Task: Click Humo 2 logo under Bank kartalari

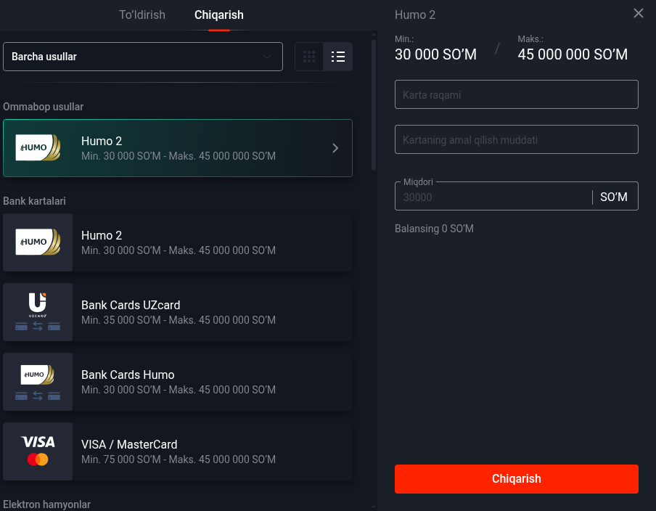Action: click(38, 242)
